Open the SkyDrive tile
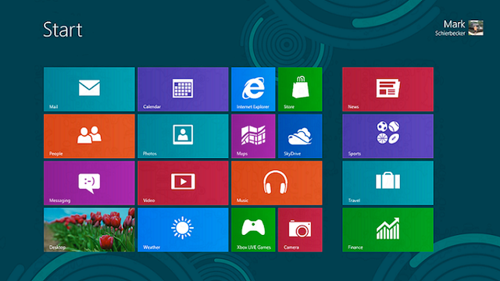 [x=300, y=136]
